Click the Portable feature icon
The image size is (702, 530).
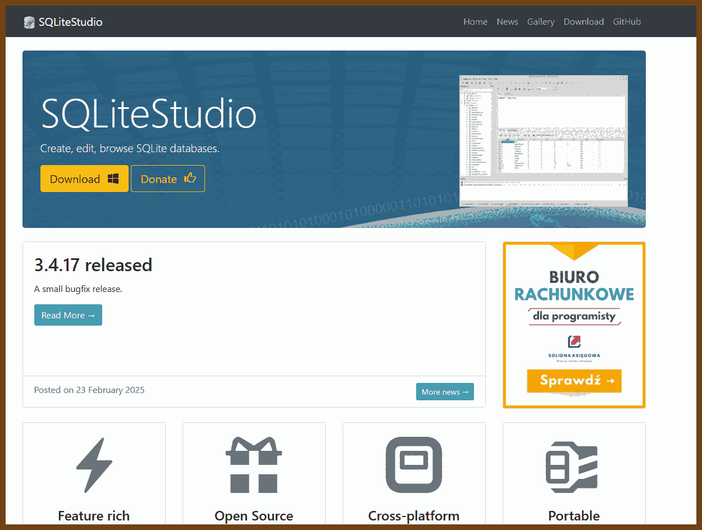coord(573,465)
